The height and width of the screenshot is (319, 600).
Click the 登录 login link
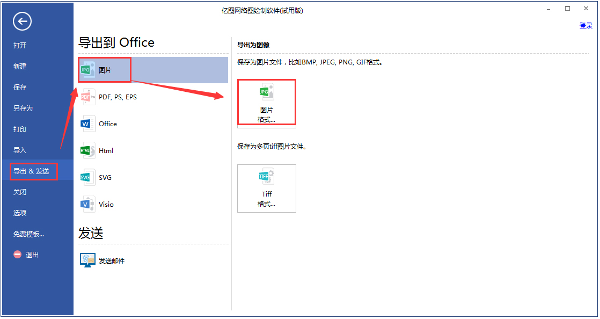586,25
